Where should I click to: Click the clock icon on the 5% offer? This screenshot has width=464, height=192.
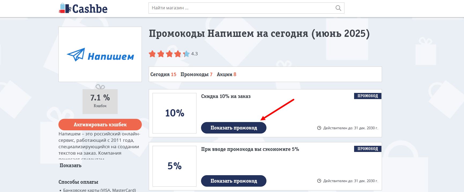pyautogui.click(x=319, y=181)
